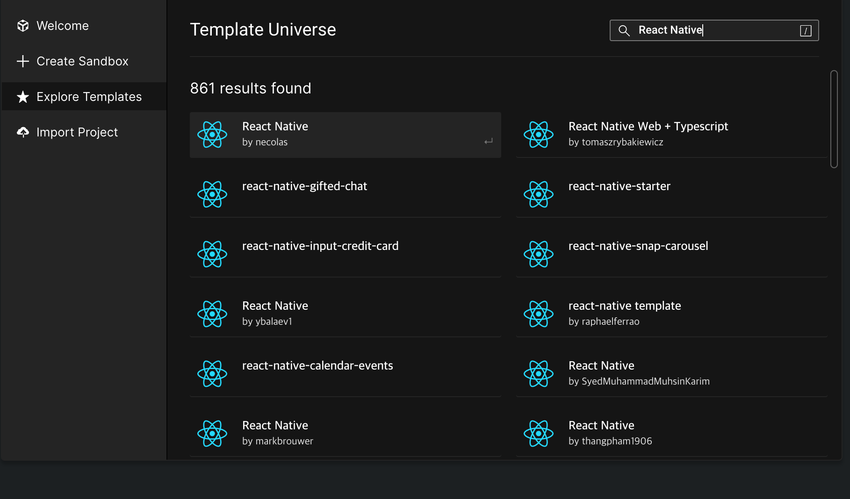Open Import Project in the sidebar
The width and height of the screenshot is (850, 499).
(84, 132)
